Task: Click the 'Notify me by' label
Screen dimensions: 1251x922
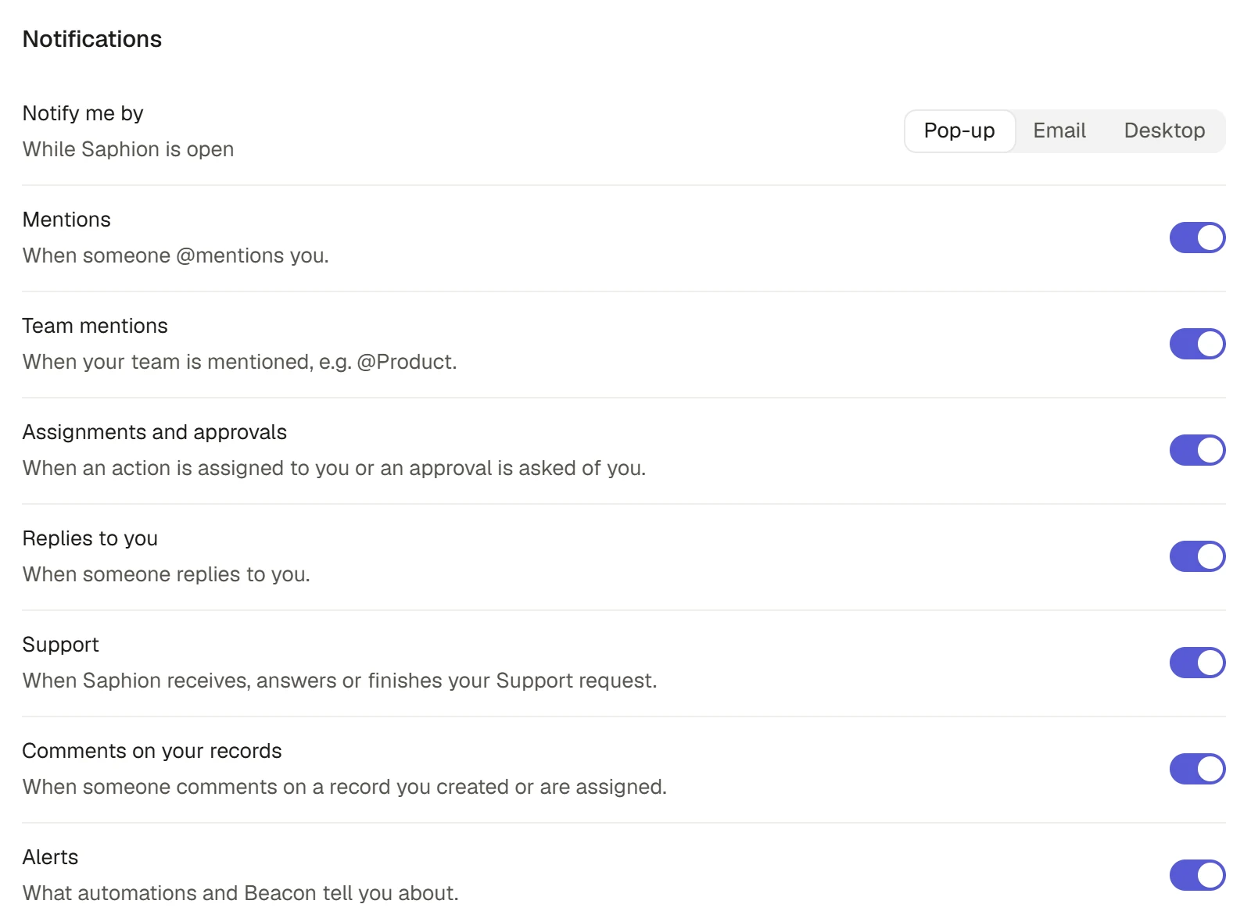Action: point(83,113)
